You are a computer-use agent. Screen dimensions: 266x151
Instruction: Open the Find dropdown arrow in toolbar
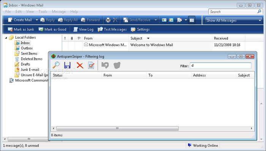pos(186,20)
